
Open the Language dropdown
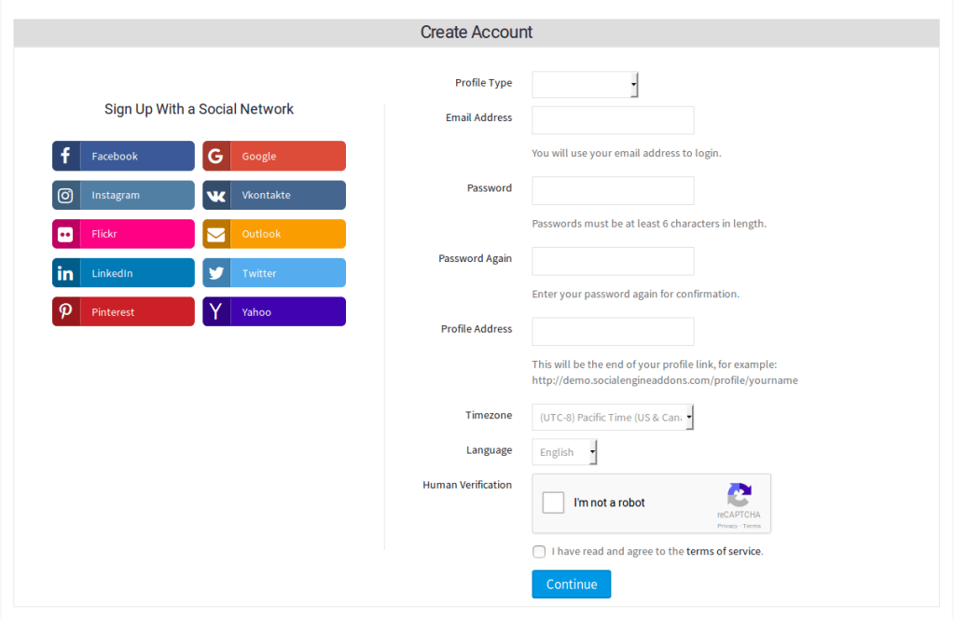[564, 452]
